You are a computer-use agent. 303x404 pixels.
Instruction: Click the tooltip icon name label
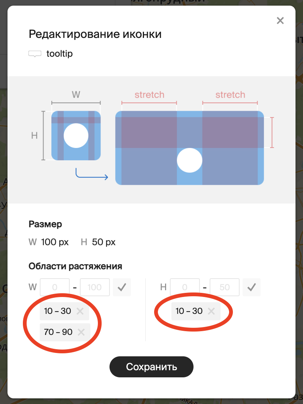click(60, 54)
